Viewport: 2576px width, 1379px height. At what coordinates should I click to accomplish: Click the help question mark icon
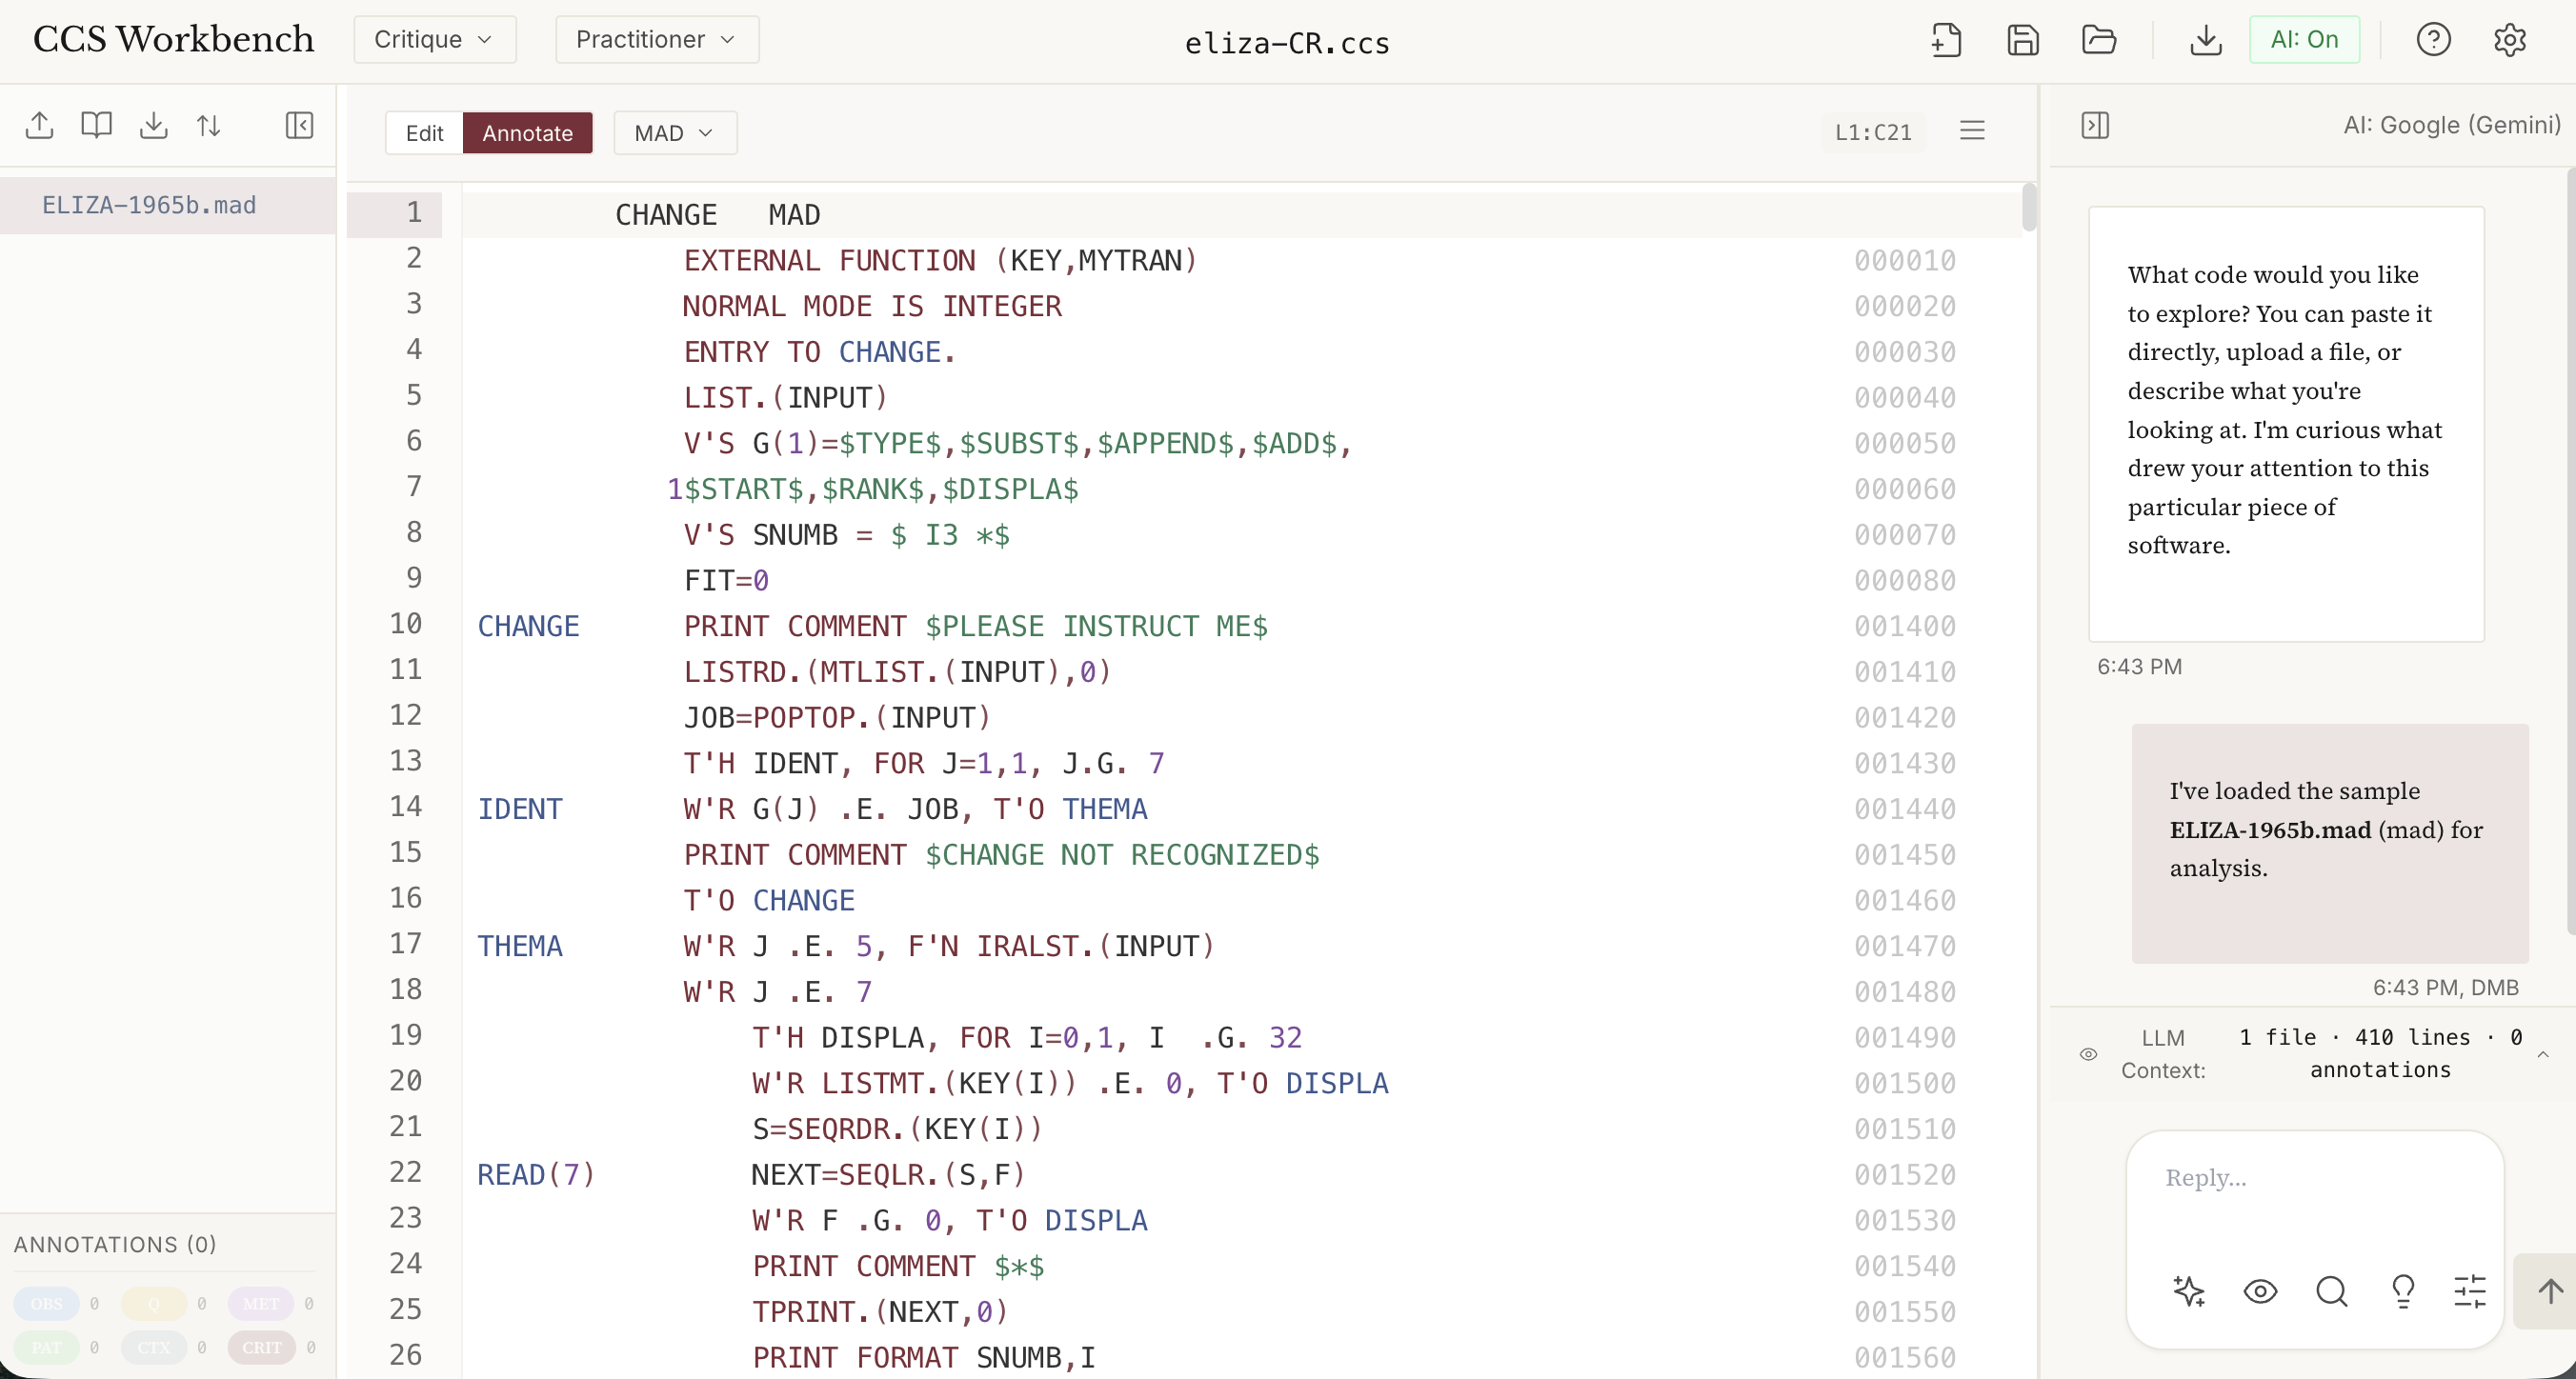click(x=2432, y=40)
